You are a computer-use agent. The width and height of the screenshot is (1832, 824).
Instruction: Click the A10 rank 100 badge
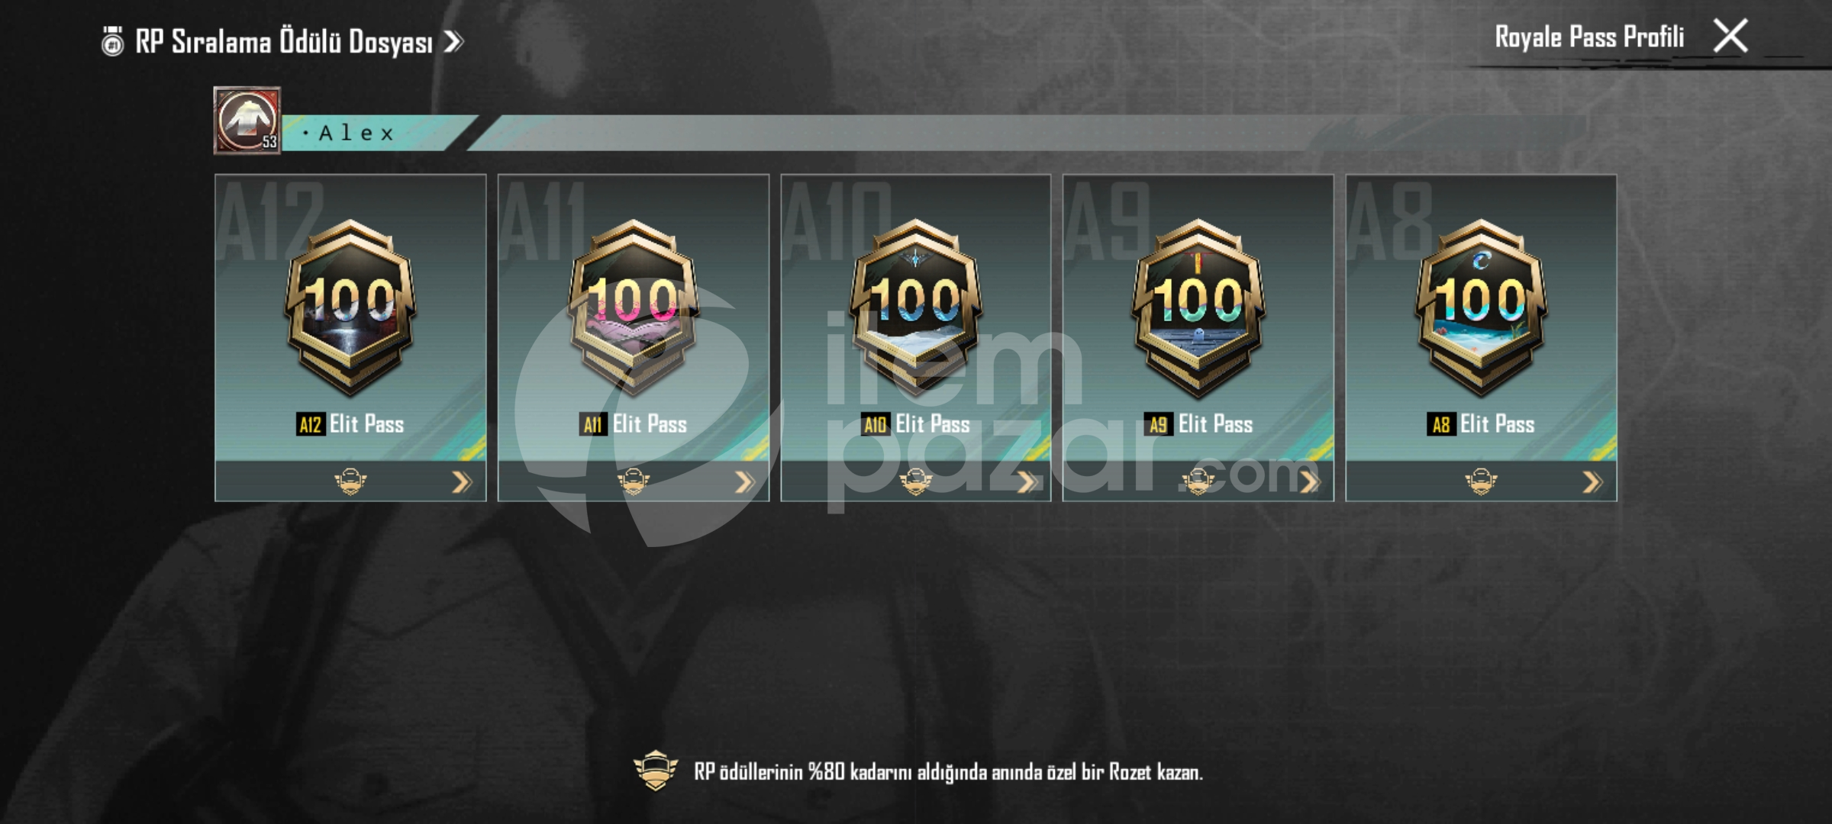click(916, 307)
